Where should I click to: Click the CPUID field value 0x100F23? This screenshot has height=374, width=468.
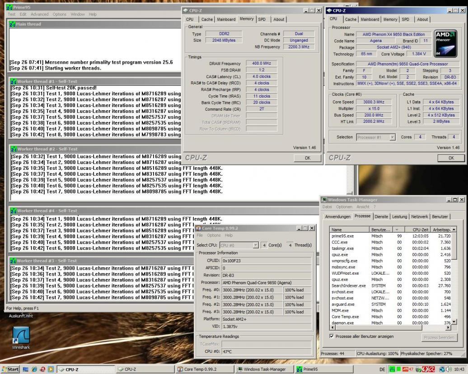tap(266, 261)
